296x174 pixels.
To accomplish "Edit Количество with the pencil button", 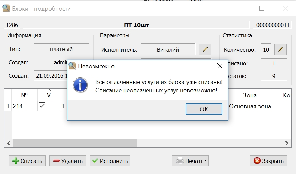I will coord(280,50).
